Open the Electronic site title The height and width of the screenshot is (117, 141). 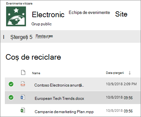tap(48, 15)
